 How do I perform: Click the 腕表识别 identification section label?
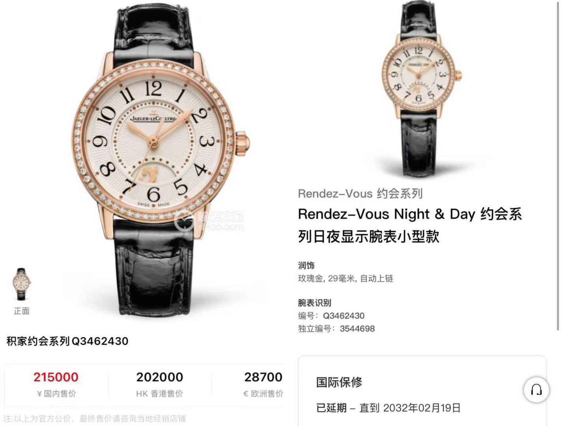pos(314,303)
